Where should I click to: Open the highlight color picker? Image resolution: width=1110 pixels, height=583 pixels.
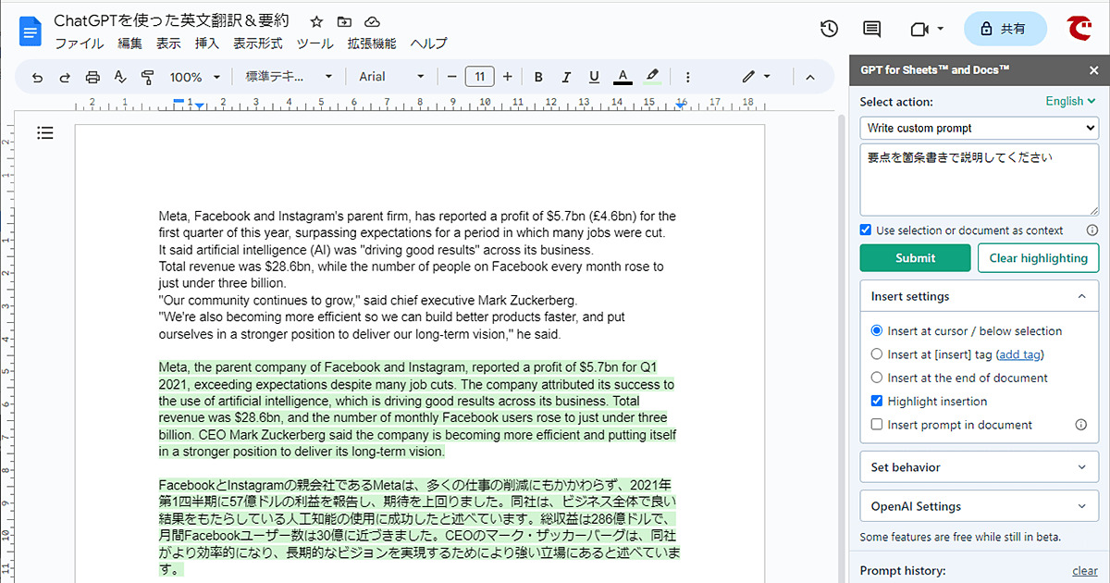click(652, 78)
